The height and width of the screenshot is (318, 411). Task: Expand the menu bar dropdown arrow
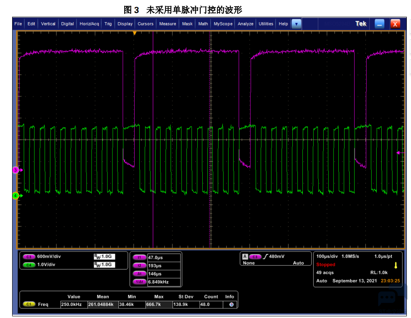point(296,24)
